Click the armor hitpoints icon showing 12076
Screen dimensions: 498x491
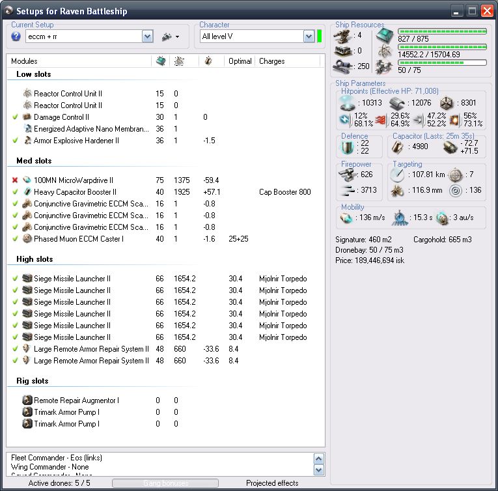click(397, 103)
